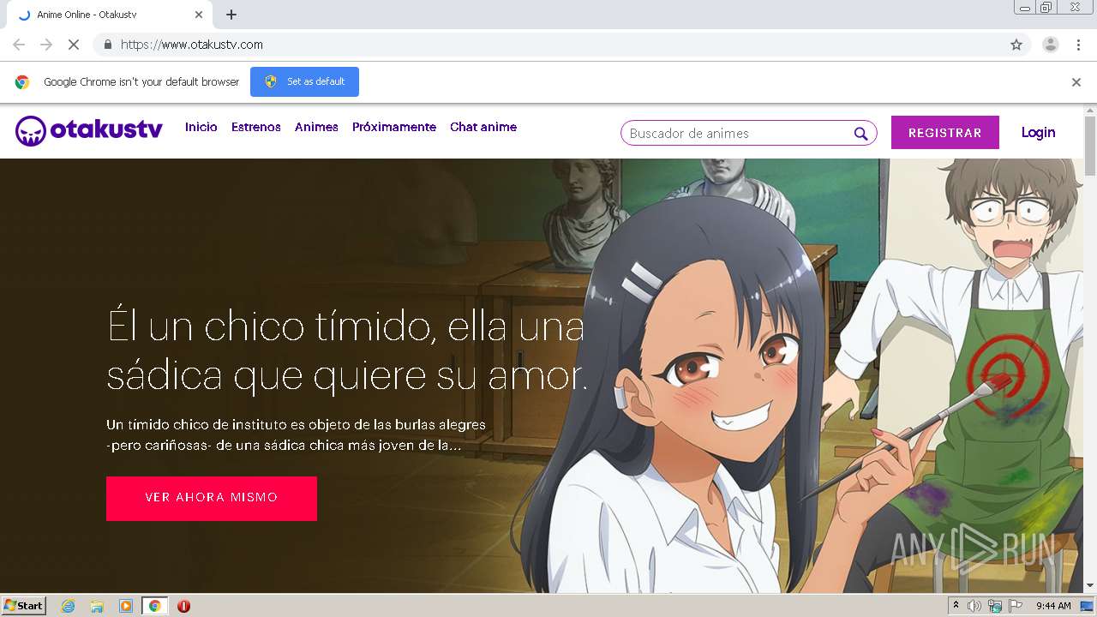Bookmark this page with star icon
The image size is (1097, 617).
click(x=1016, y=45)
